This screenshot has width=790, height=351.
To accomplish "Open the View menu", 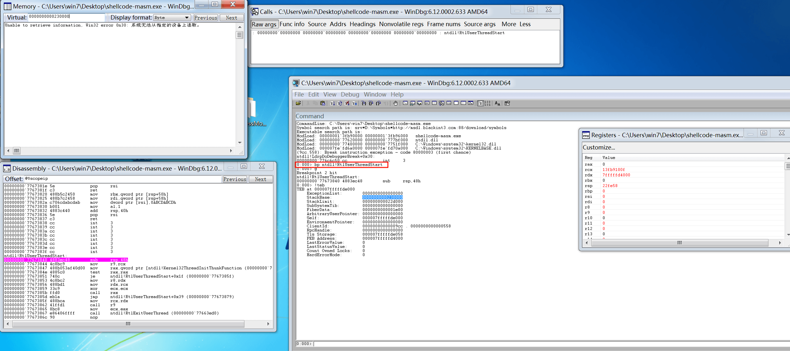I will (330, 94).
